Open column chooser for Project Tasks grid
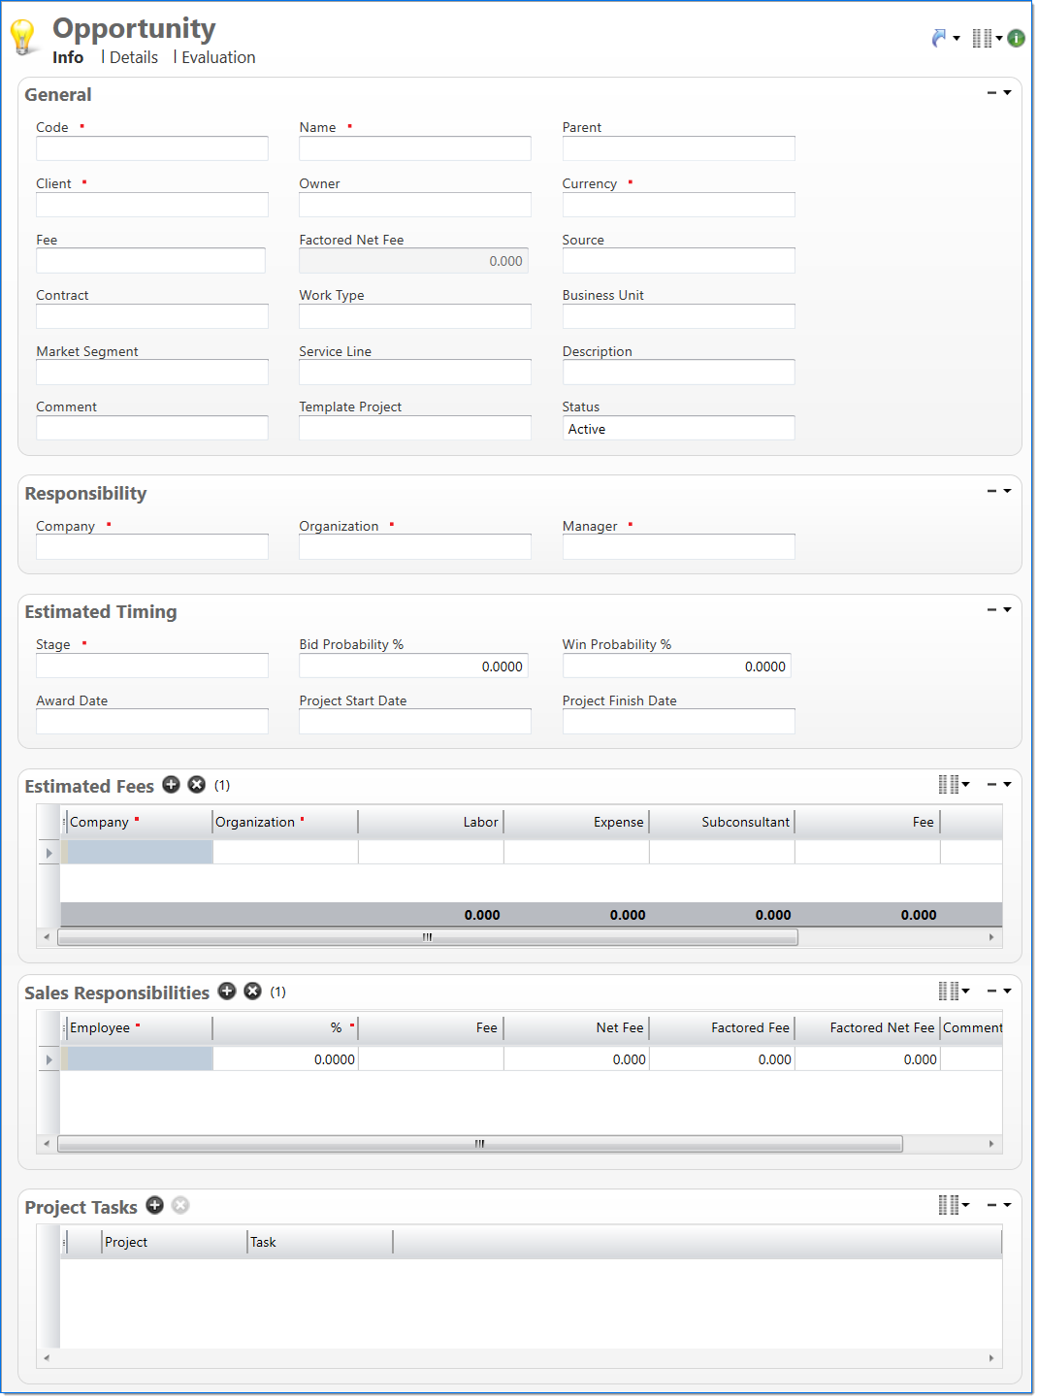 click(x=953, y=1205)
